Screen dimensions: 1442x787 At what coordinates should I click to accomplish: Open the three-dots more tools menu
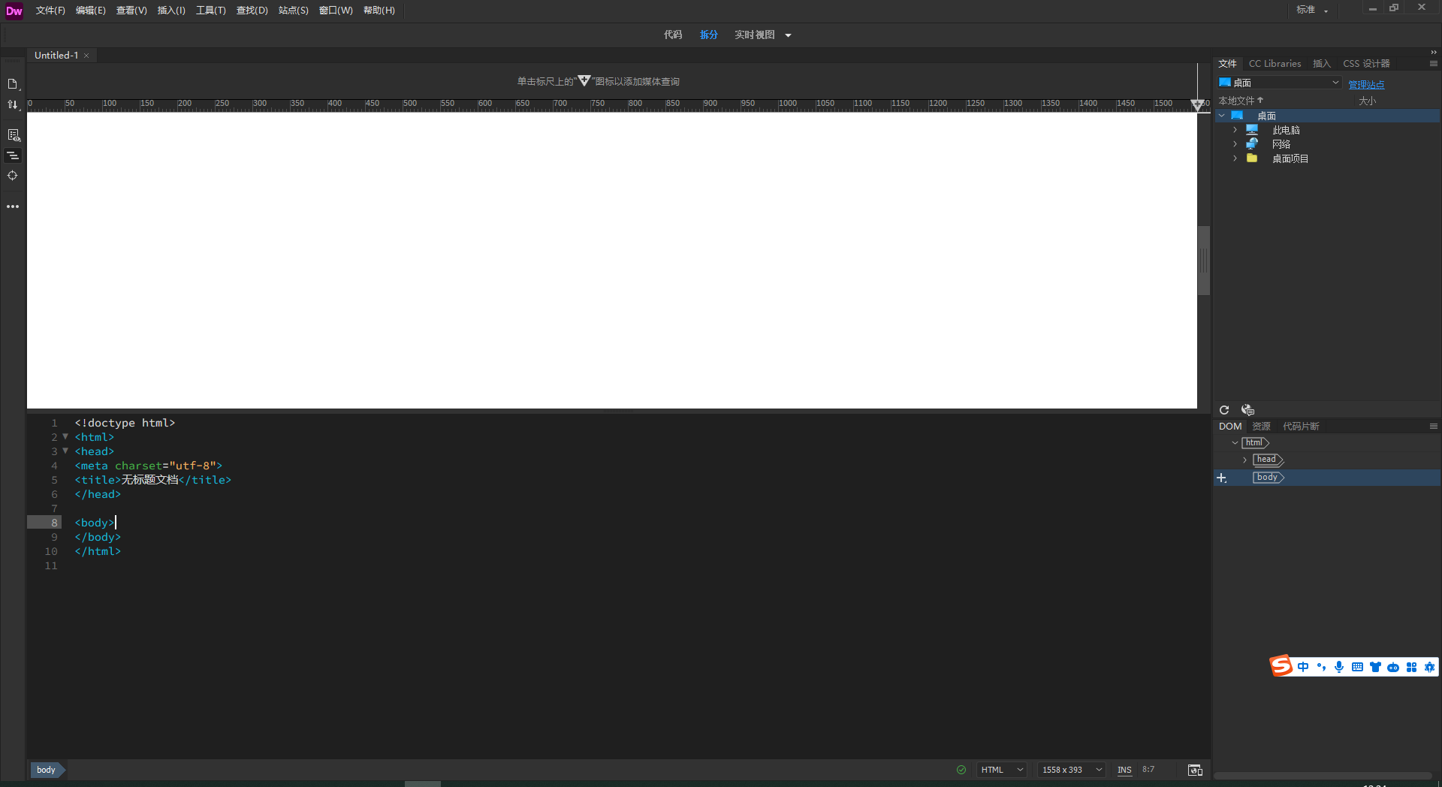(x=13, y=207)
